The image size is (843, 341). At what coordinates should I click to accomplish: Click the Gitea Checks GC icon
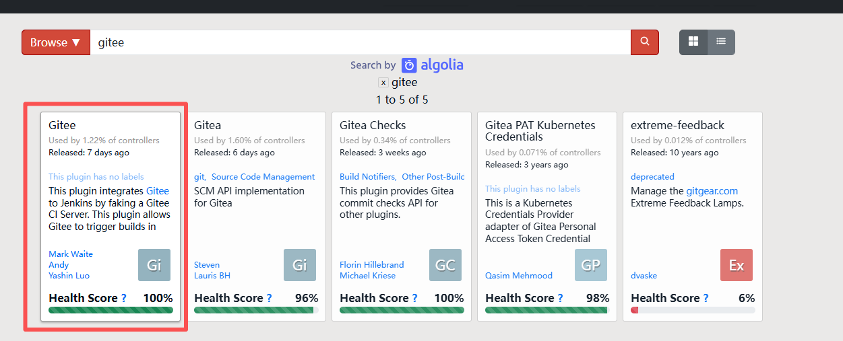445,265
